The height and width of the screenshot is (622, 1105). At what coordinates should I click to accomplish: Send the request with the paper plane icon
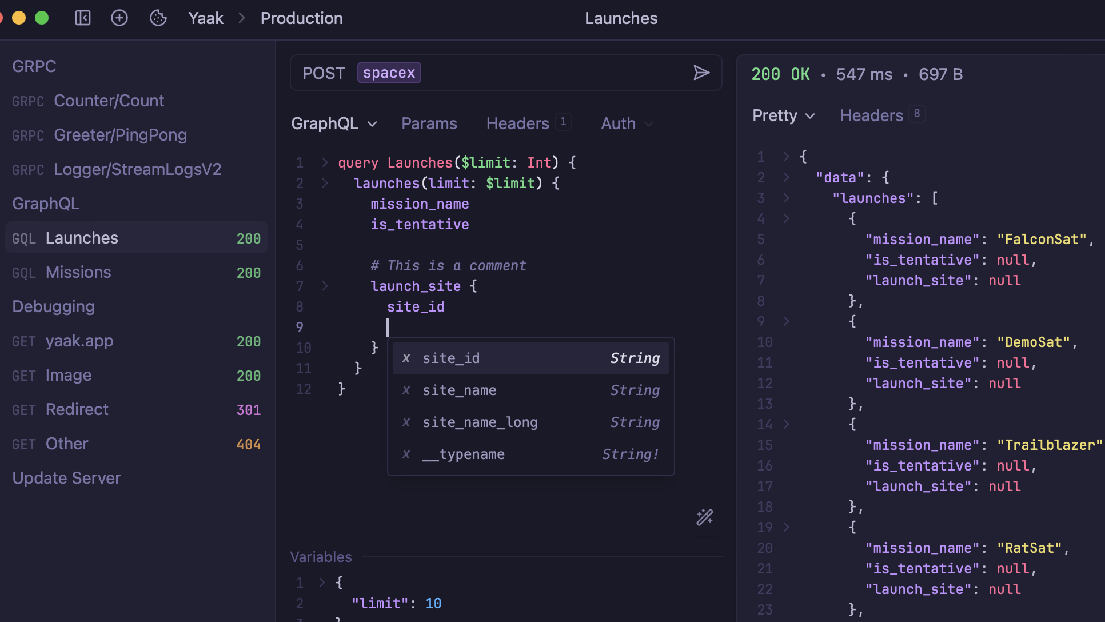[702, 73]
